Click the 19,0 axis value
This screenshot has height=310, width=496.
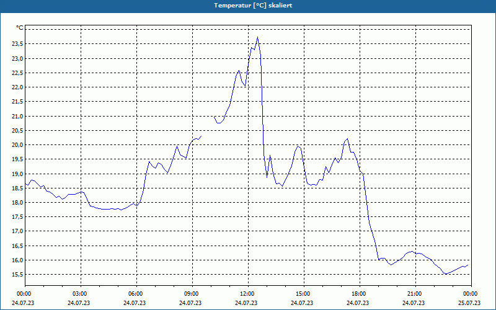click(x=17, y=174)
